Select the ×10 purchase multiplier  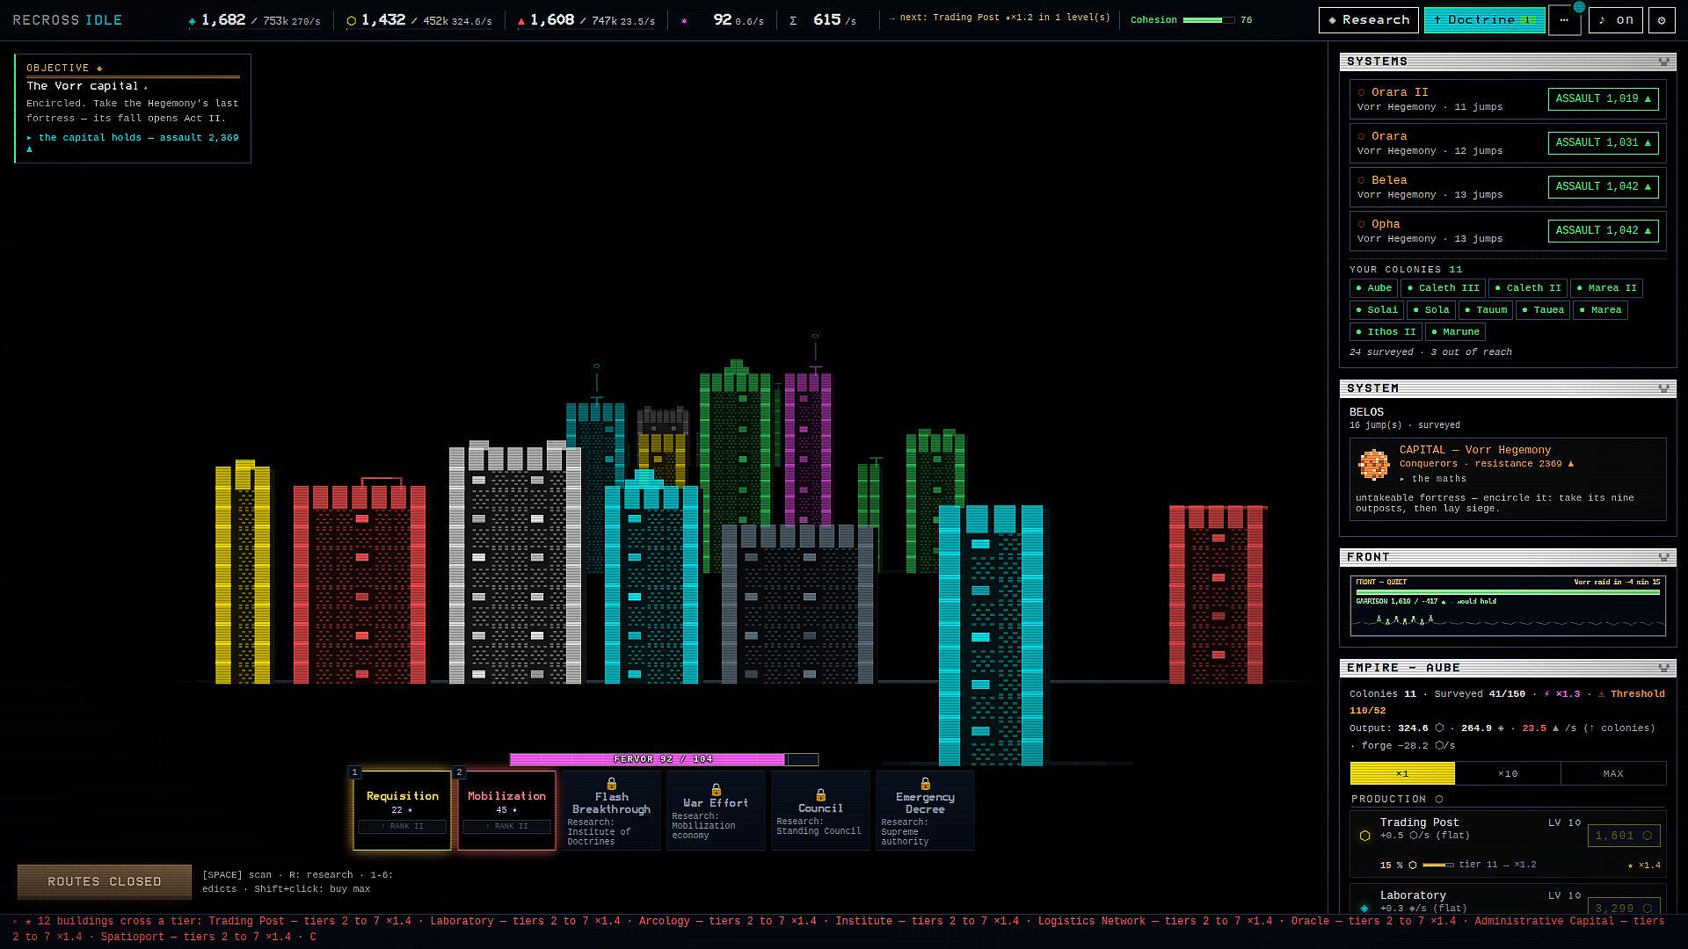click(1508, 773)
